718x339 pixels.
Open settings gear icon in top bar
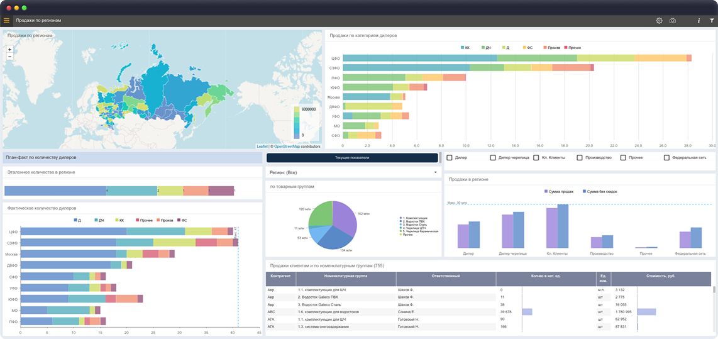click(x=659, y=21)
